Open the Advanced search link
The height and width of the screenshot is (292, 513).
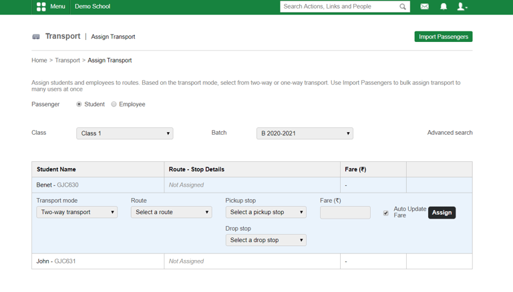(x=450, y=133)
